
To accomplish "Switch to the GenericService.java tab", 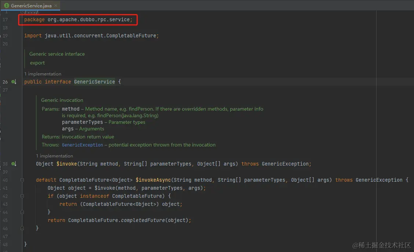I will click(31, 5).
